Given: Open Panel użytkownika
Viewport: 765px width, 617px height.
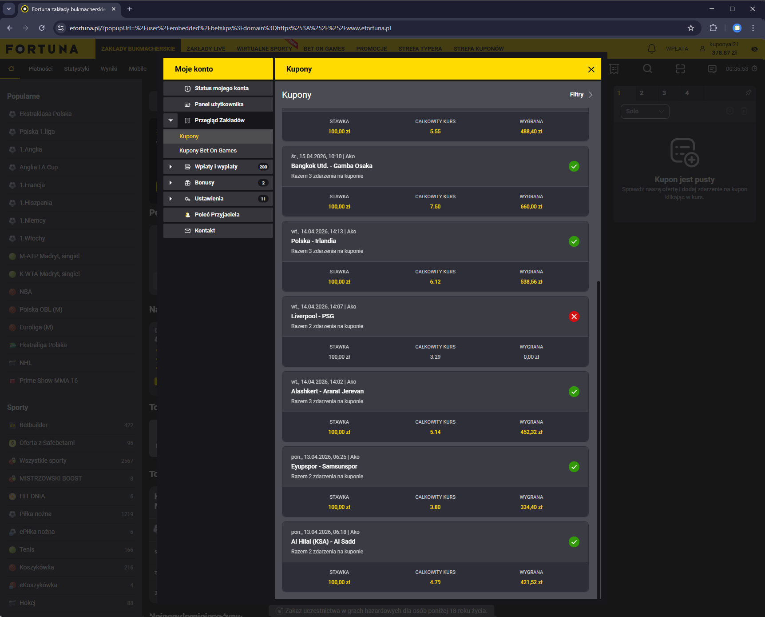Looking at the screenshot, I should (x=218, y=104).
